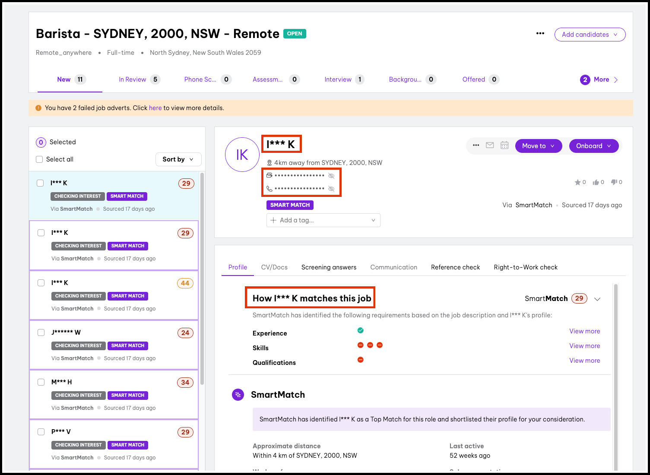Check the box for candidate J****** W
The height and width of the screenshot is (475, 650).
tap(41, 332)
